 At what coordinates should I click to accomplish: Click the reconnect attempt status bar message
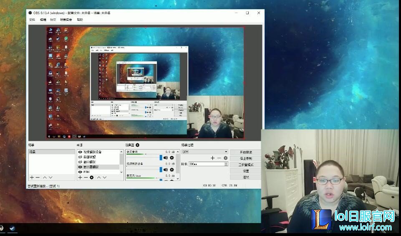pos(44,186)
